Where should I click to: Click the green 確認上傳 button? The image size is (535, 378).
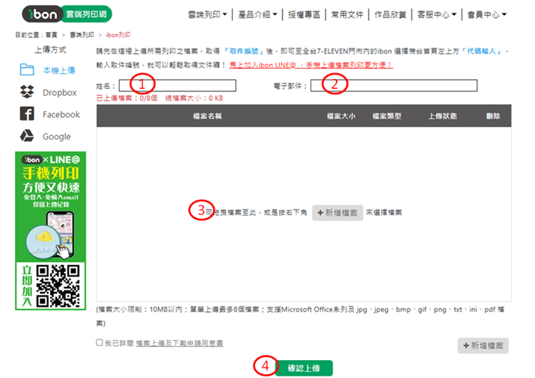[x=304, y=368]
